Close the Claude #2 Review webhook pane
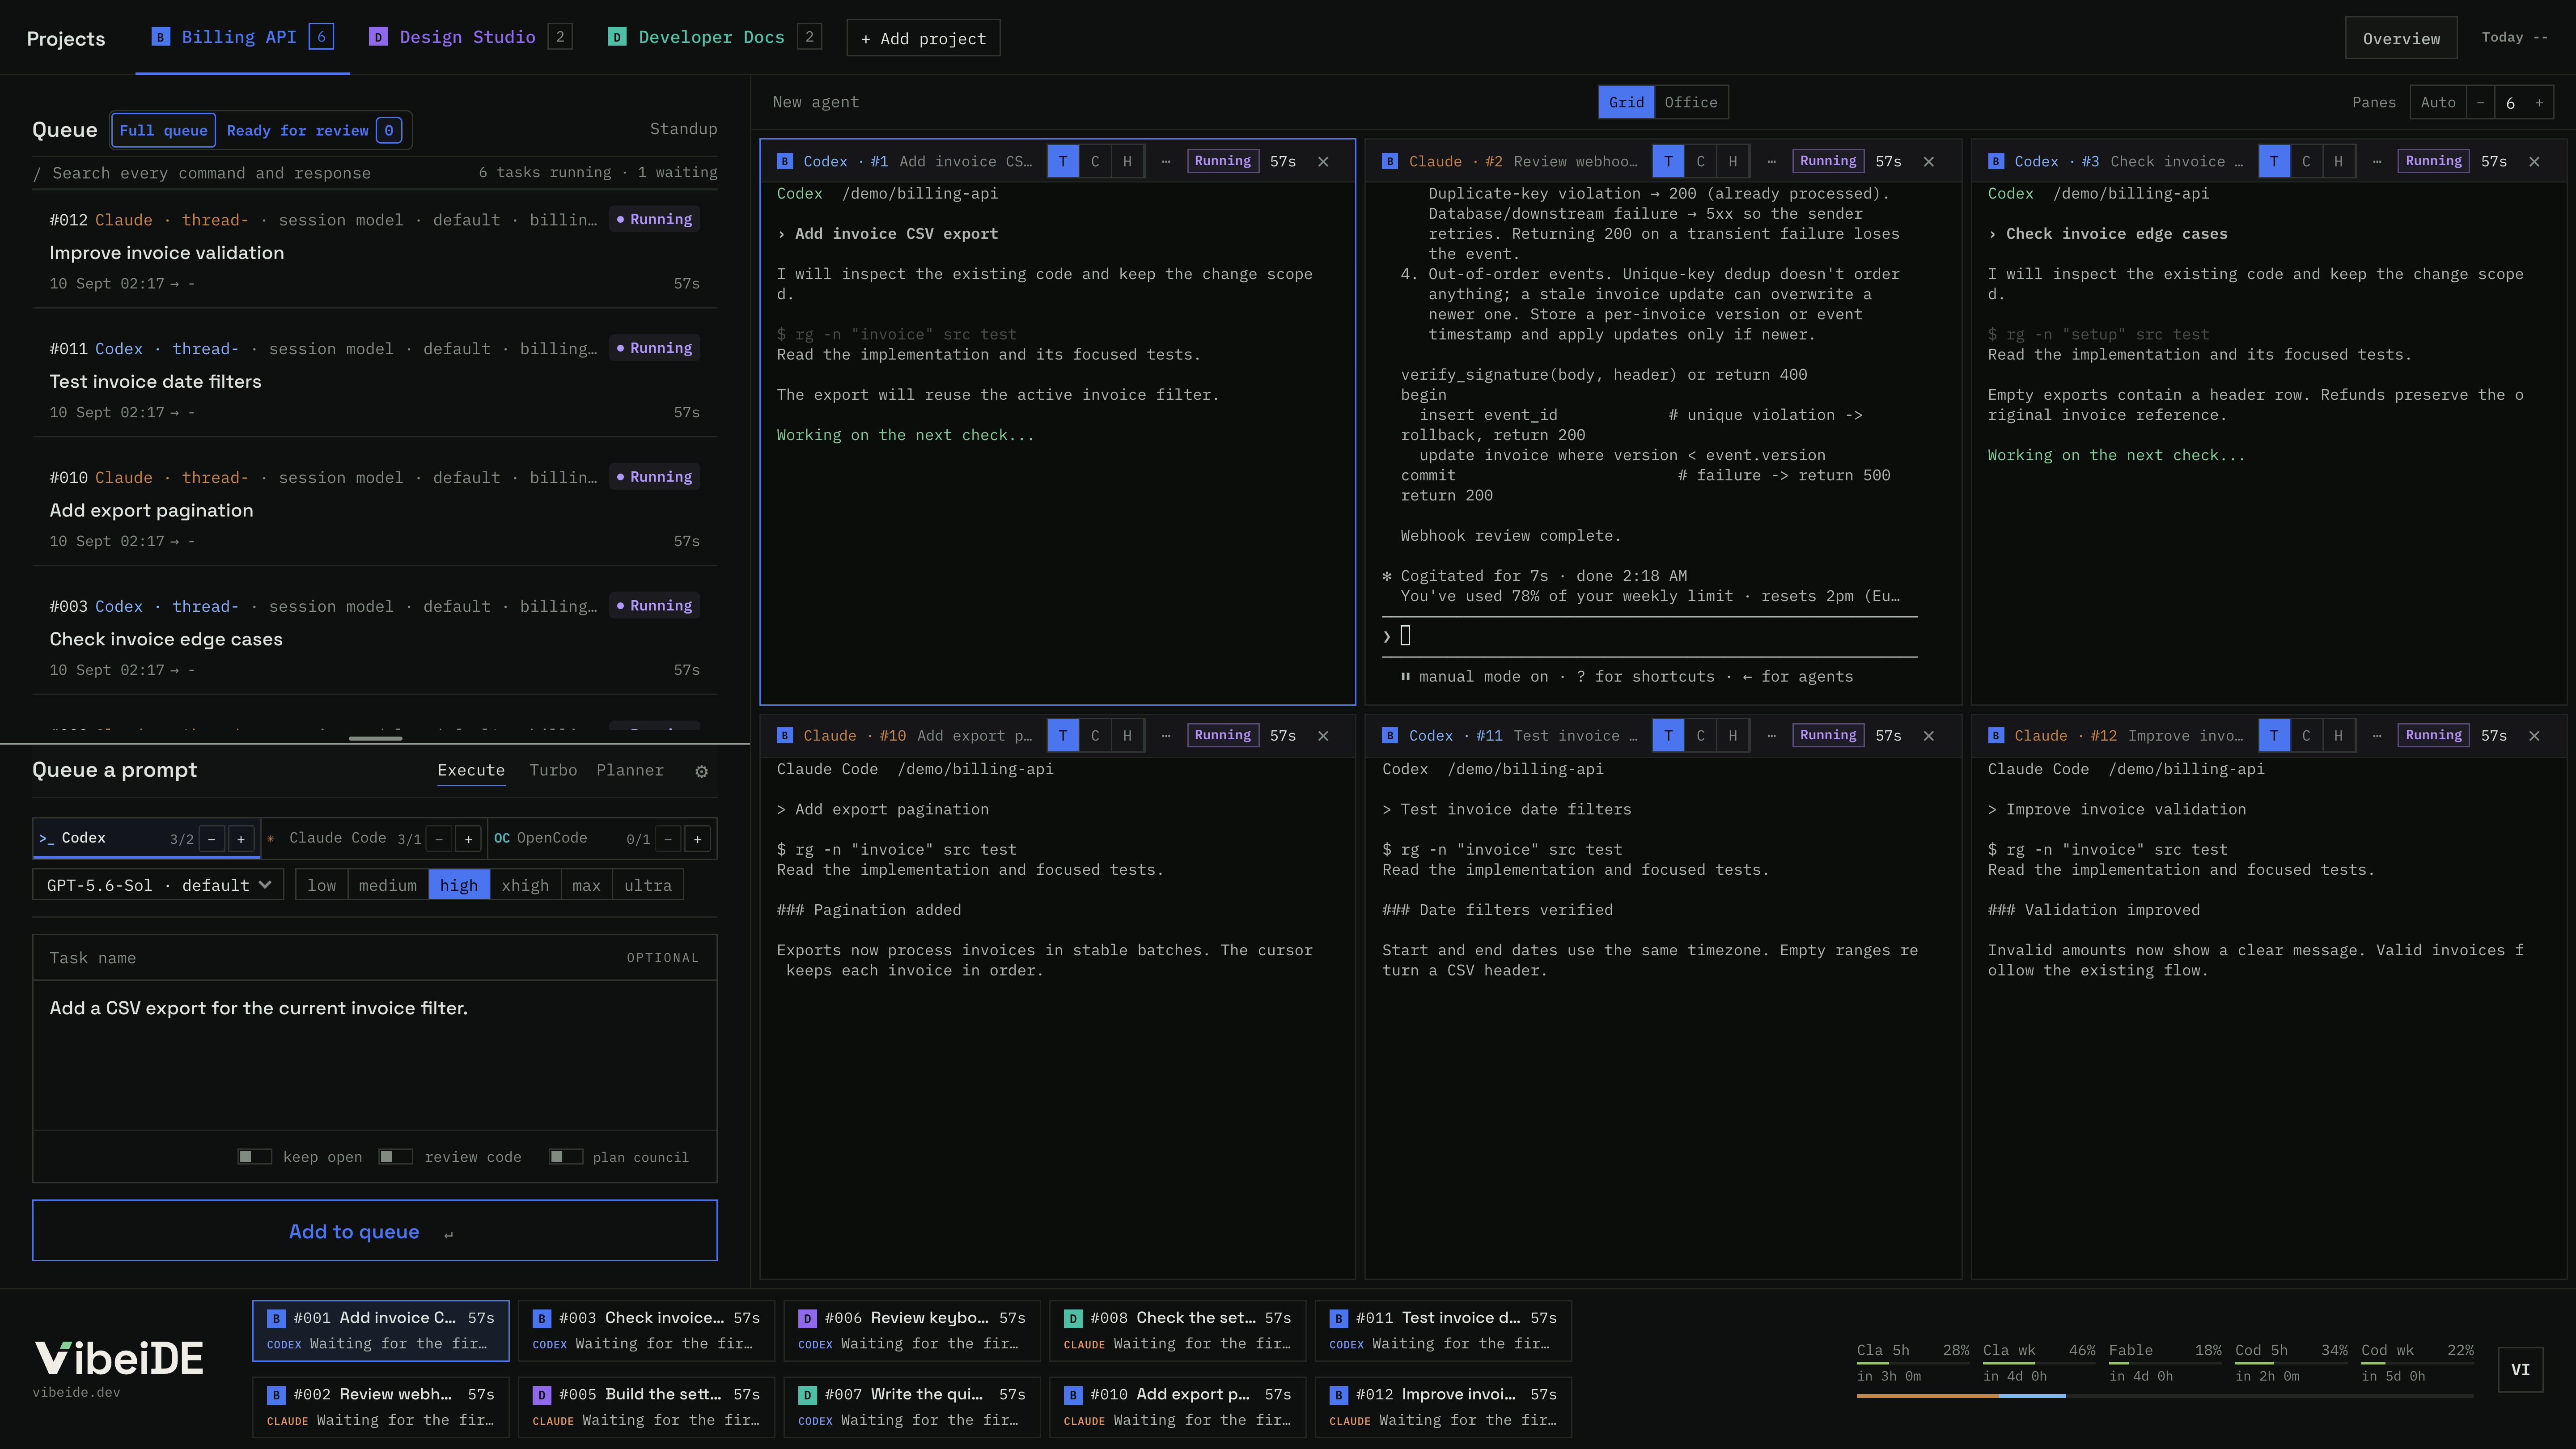The width and height of the screenshot is (2576, 1449). [x=1928, y=161]
